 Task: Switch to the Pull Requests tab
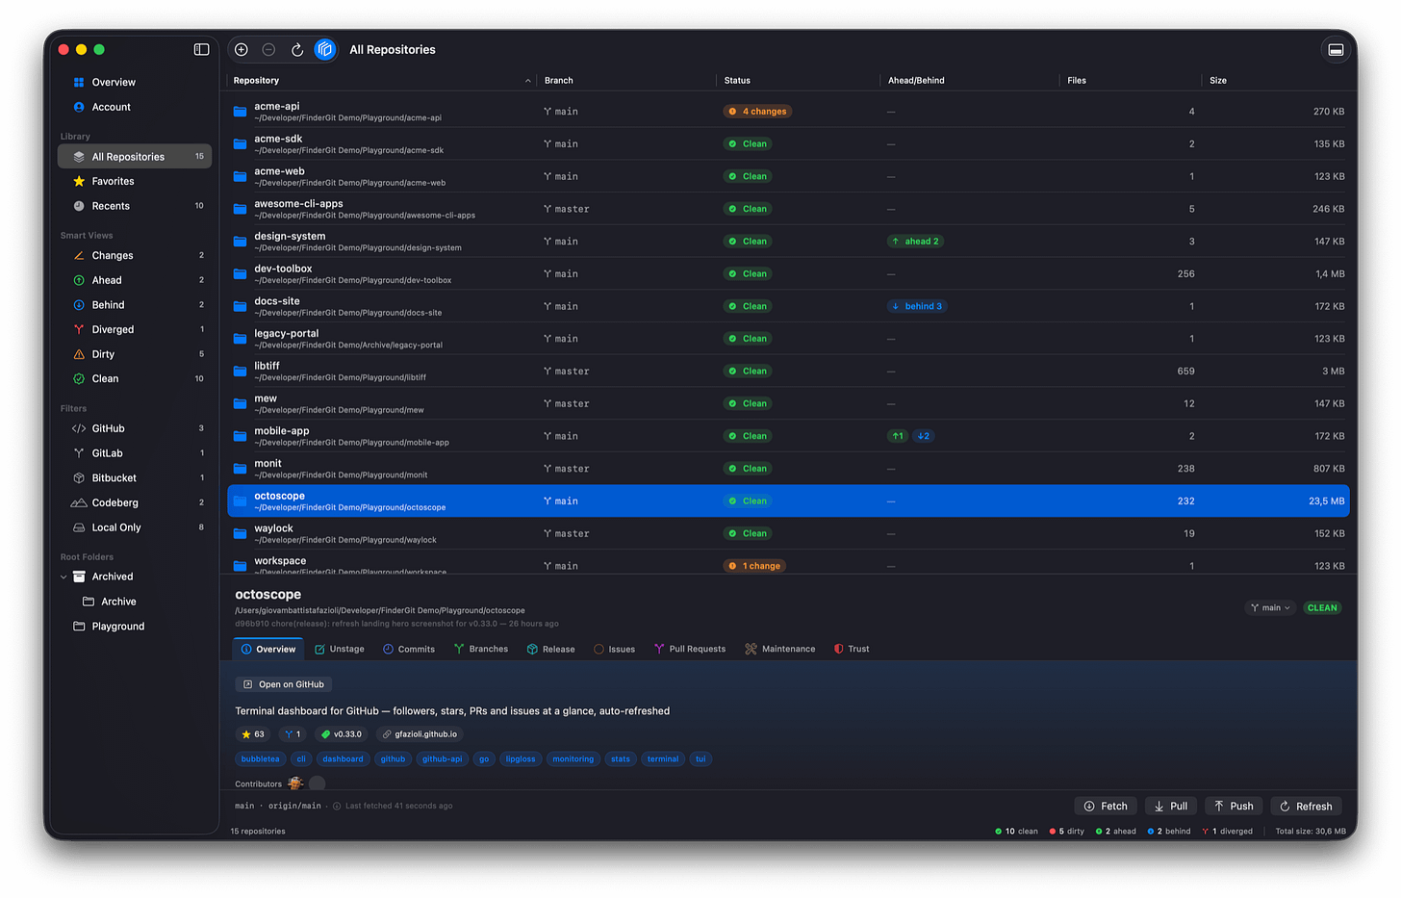[x=690, y=650]
